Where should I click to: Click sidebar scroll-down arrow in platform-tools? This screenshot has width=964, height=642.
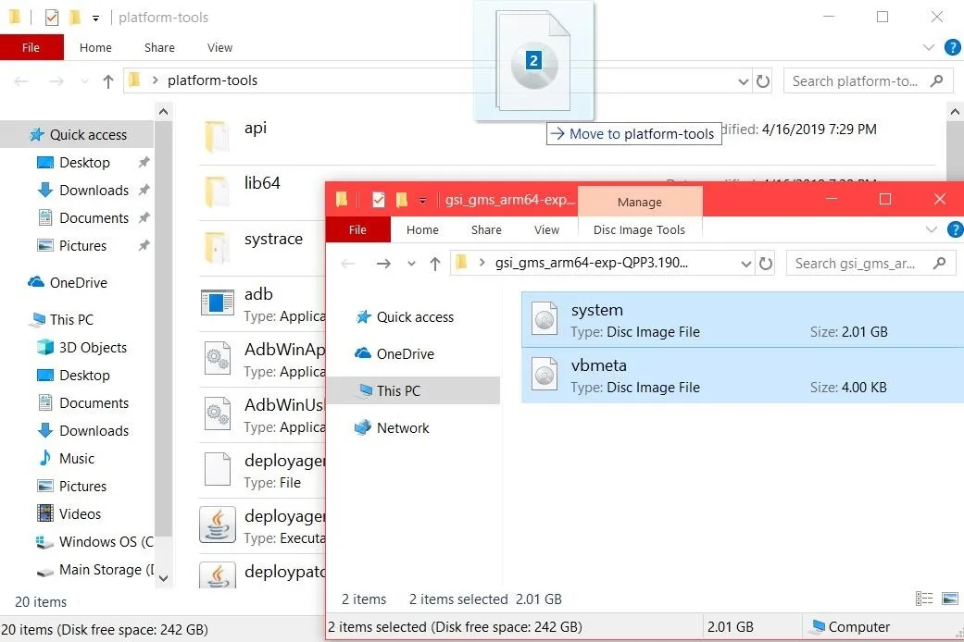[163, 577]
